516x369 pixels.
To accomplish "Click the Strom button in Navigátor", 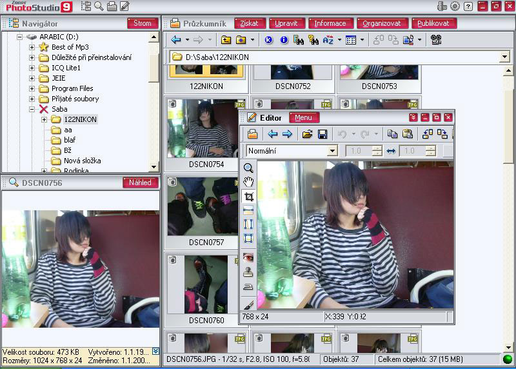I will coord(143,23).
